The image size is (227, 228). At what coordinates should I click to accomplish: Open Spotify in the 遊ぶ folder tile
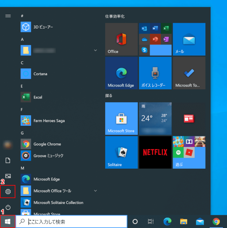click(x=178, y=152)
